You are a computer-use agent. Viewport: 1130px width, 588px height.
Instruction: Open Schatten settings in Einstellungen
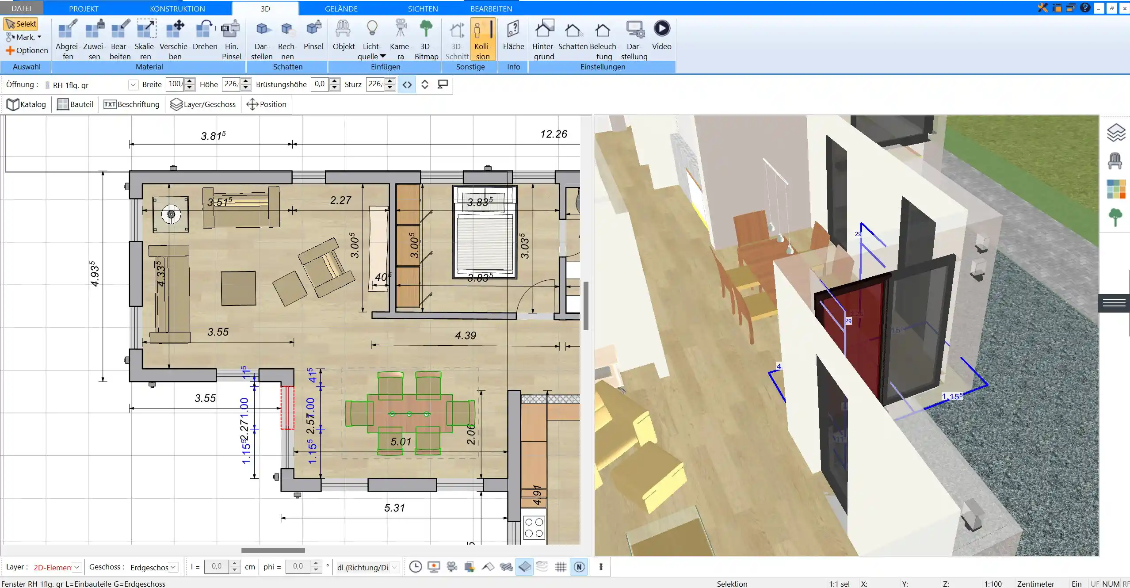(x=573, y=35)
